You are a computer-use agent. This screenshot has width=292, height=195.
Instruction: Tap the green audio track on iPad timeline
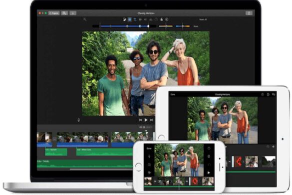click(x=251, y=172)
